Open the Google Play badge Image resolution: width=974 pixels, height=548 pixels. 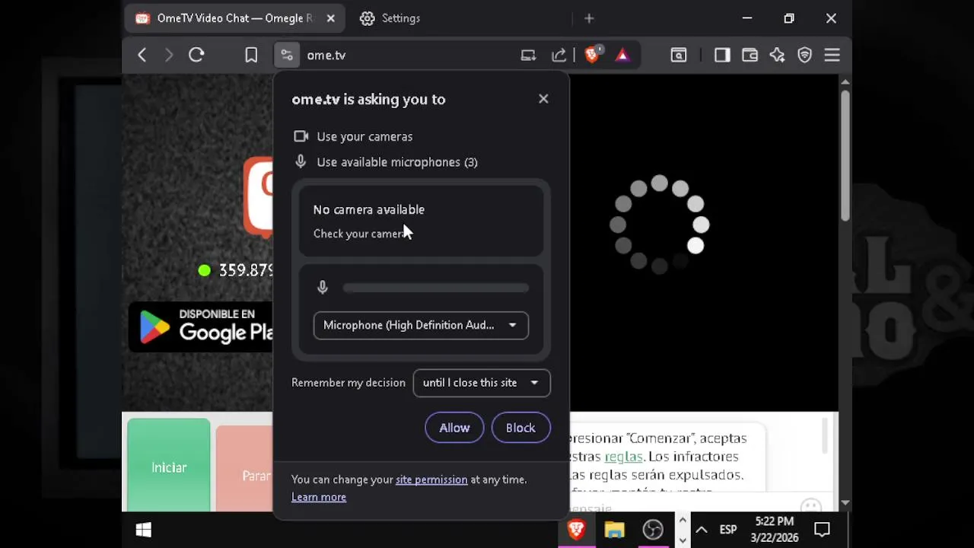tap(201, 327)
